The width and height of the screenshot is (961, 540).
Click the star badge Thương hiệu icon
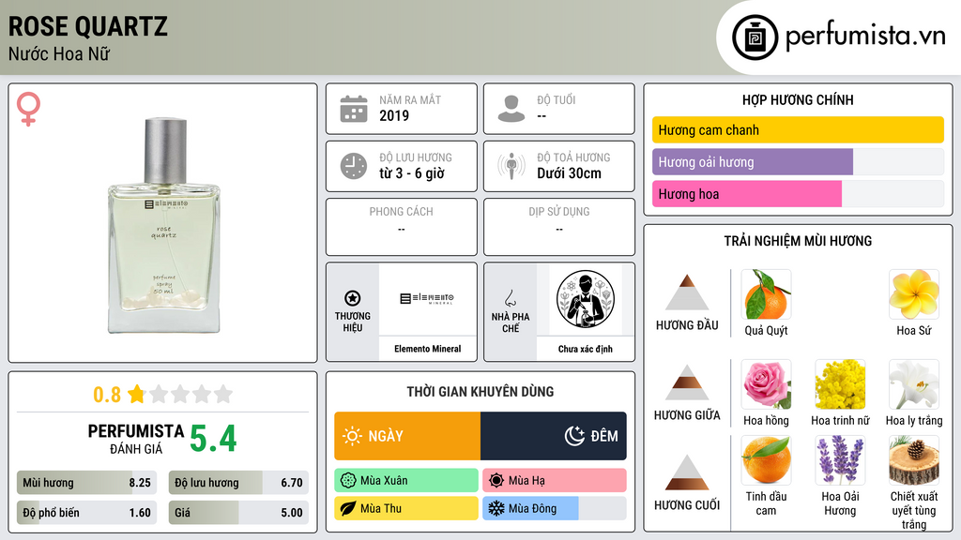353,298
